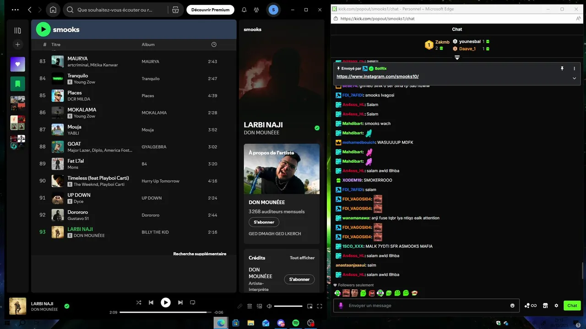Image resolution: width=586 pixels, height=329 pixels.
Task: Click the create playlist plus icon
Action: click(x=17, y=44)
